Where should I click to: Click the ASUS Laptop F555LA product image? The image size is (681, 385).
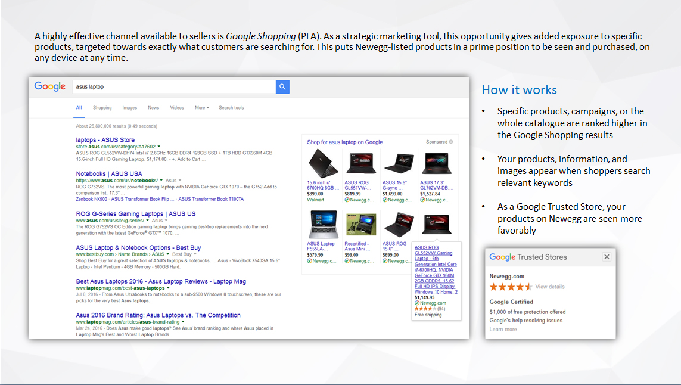(x=323, y=224)
